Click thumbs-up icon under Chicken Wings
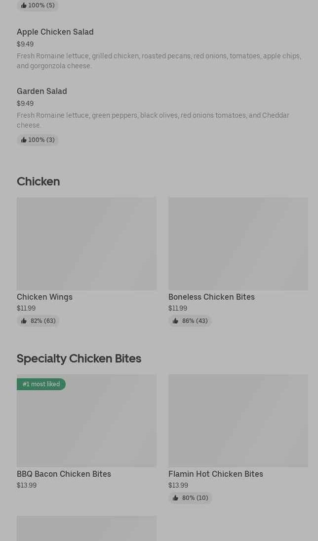Viewport: 318px width, 541px height. 24,321
